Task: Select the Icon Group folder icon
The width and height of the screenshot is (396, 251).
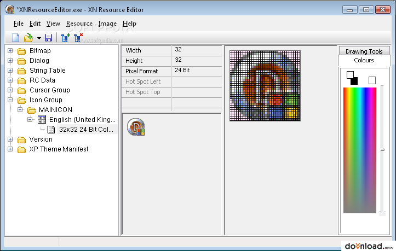Action: [x=22, y=101]
